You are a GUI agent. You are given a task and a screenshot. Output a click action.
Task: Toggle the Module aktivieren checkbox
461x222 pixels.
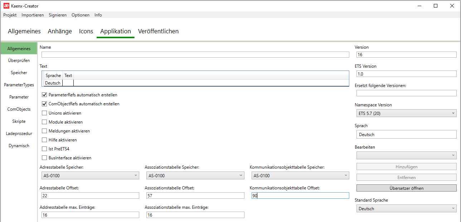[x=44, y=122]
